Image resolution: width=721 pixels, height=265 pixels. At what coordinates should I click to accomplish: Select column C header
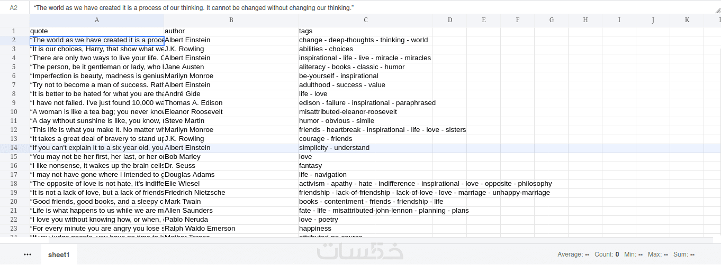(x=365, y=20)
